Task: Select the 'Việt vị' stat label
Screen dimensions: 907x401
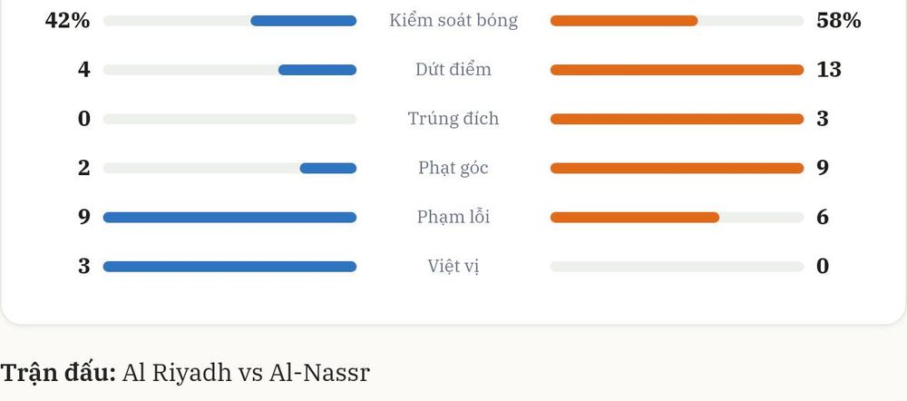Action: [453, 266]
